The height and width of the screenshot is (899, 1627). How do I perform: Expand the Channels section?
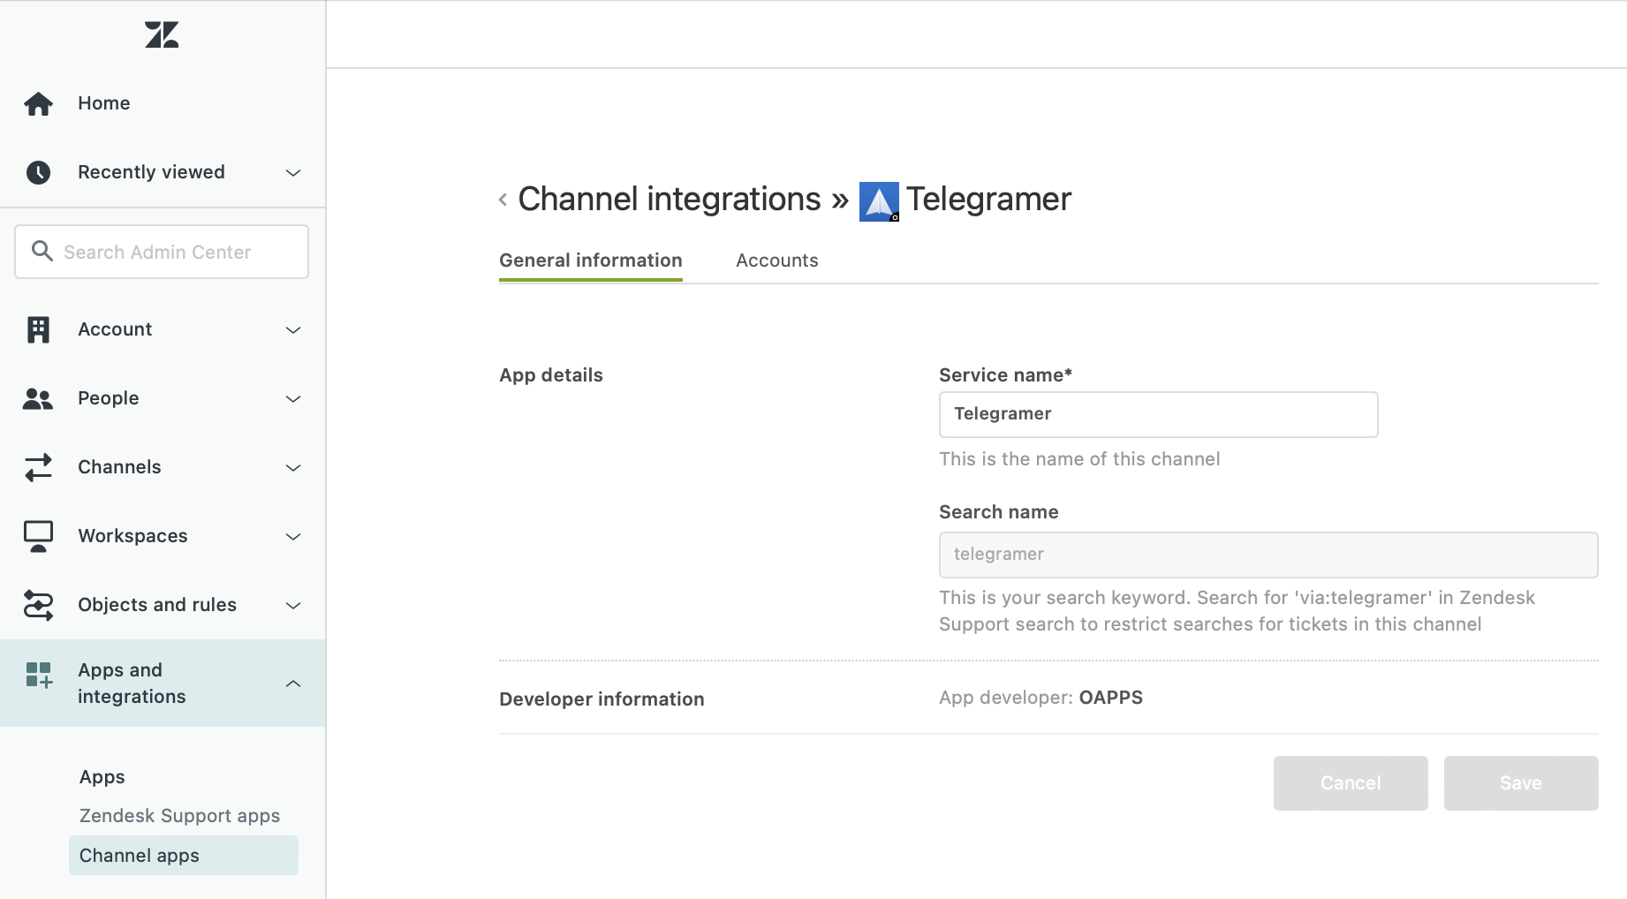pyautogui.click(x=292, y=467)
